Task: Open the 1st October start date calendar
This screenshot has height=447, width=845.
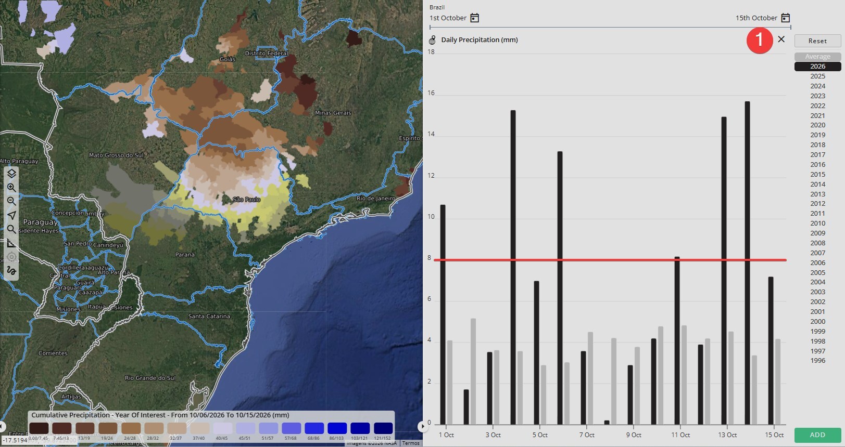Action: (x=474, y=18)
